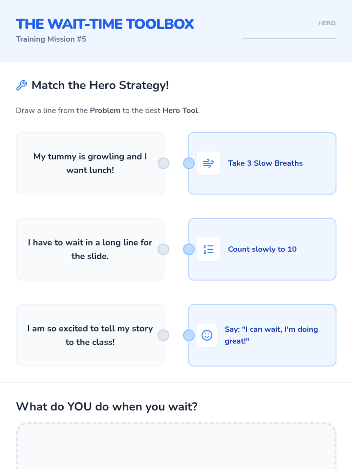The height and width of the screenshot is (469, 352).
Task: Select the 'wait in a long line' card
Action: pyautogui.click(x=90, y=249)
